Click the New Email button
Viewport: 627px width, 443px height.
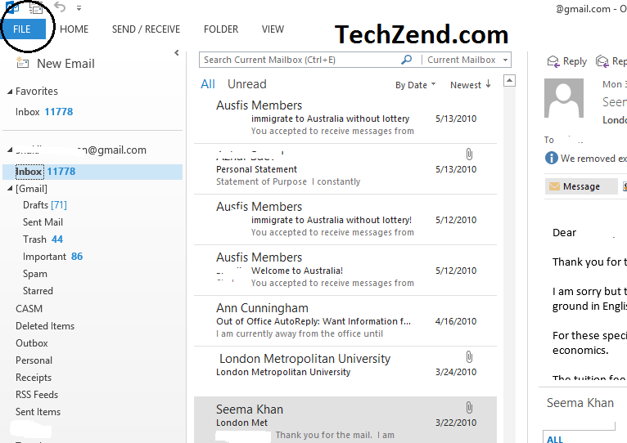pyautogui.click(x=56, y=64)
